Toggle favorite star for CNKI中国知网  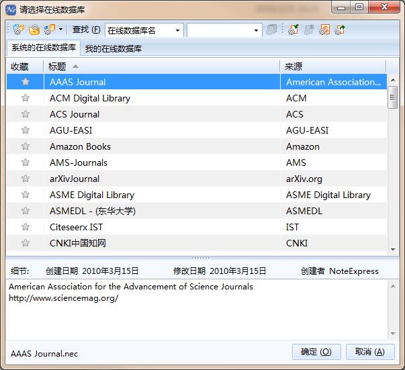[26, 243]
